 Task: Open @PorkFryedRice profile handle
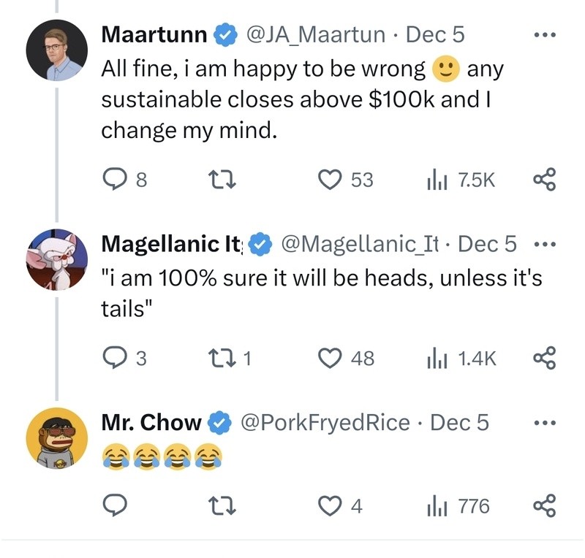(x=324, y=422)
